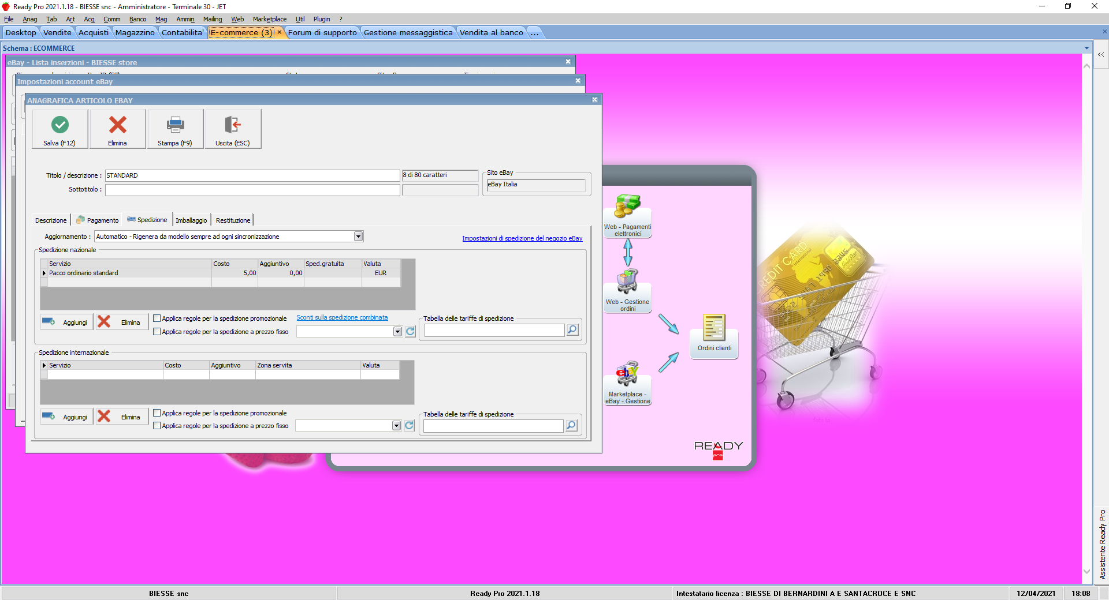Show more tabs with ellipsis tab
Screen dimensions: 1109x600
(x=534, y=32)
